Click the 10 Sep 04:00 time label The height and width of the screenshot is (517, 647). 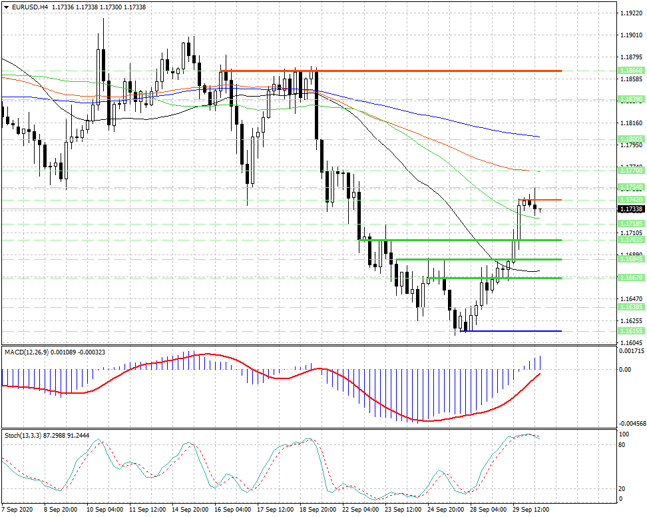coord(105,510)
